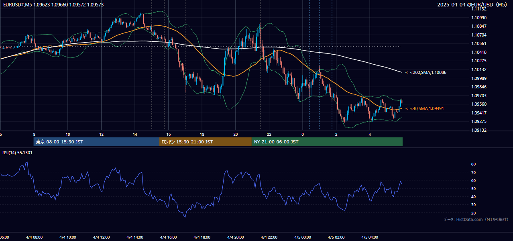This screenshot has width=513, height=241.
Task: Click the 4/4 12:00 bottom time label
Action: coord(102,237)
